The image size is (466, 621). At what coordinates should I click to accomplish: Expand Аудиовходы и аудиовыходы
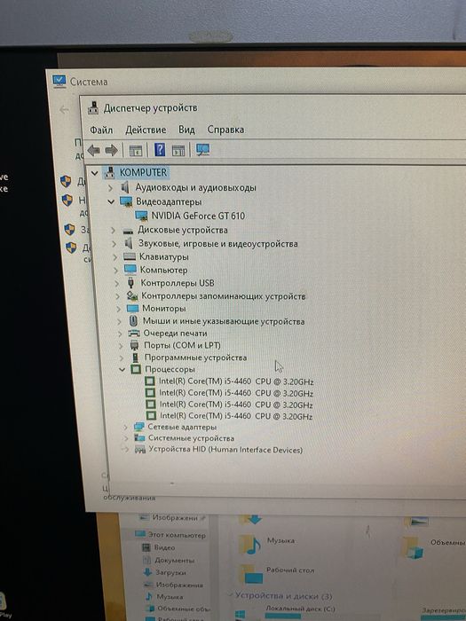[x=111, y=187]
